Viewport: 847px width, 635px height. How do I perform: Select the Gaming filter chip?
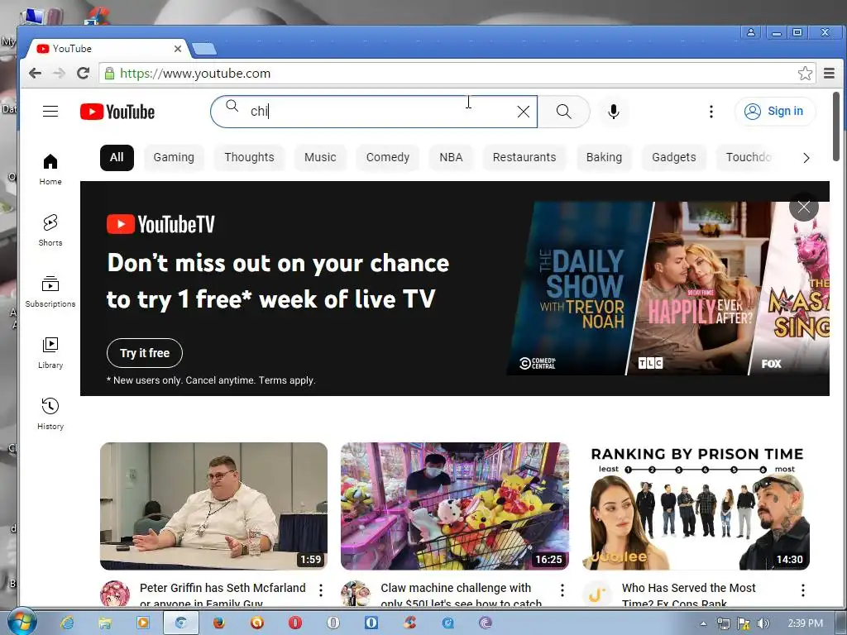pos(174,157)
